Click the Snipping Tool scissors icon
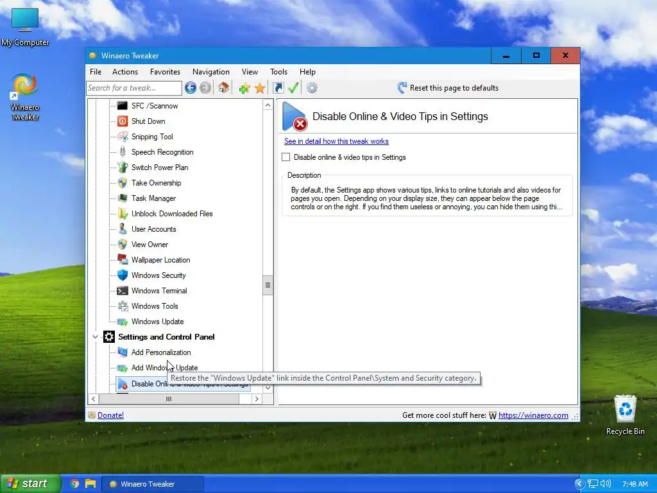The width and height of the screenshot is (657, 493). (123, 137)
